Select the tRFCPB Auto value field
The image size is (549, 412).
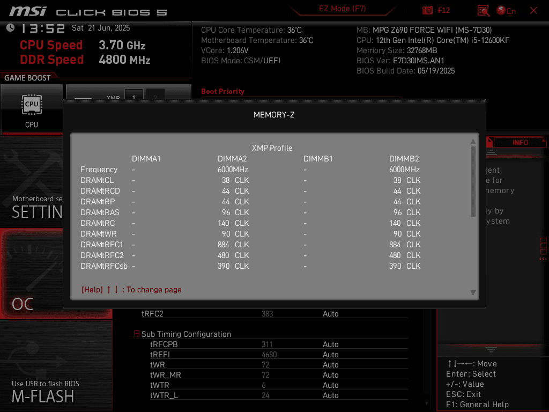(330, 344)
